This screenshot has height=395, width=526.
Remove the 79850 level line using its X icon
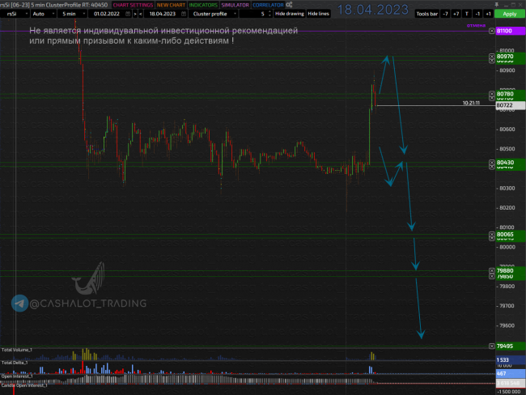(492, 276)
